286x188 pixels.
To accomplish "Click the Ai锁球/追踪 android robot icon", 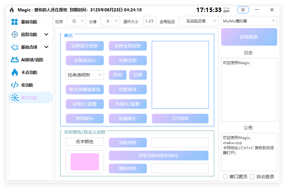I will [x=15, y=60].
